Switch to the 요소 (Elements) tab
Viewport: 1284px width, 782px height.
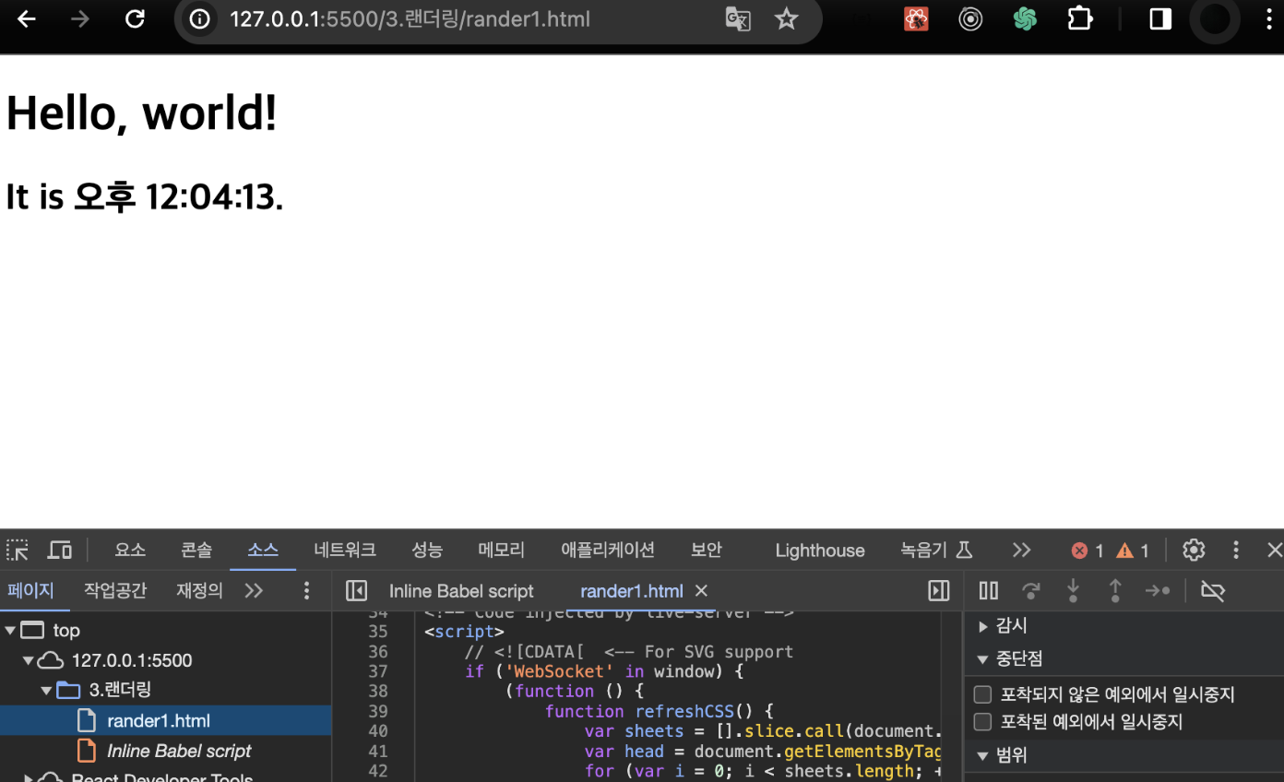[130, 551]
